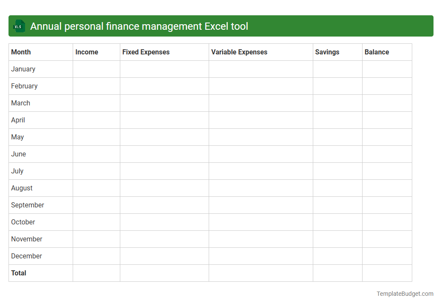
Task: Select the Balance column header
Action: (377, 52)
